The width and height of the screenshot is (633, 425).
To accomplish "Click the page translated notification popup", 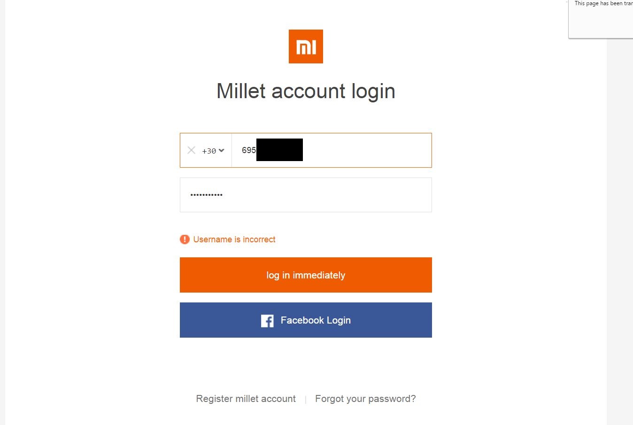I will (x=601, y=19).
